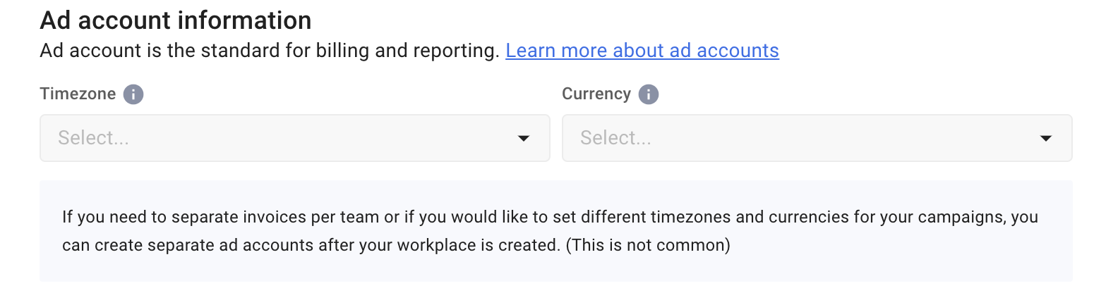The image size is (1094, 300).
Task: Expand the Currency dropdown arrow
Action: coord(1045,138)
